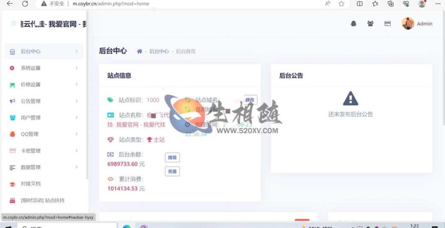Click the 提现 withdraw button
Image resolution: width=445 pixels, height=228 pixels.
[172, 157]
